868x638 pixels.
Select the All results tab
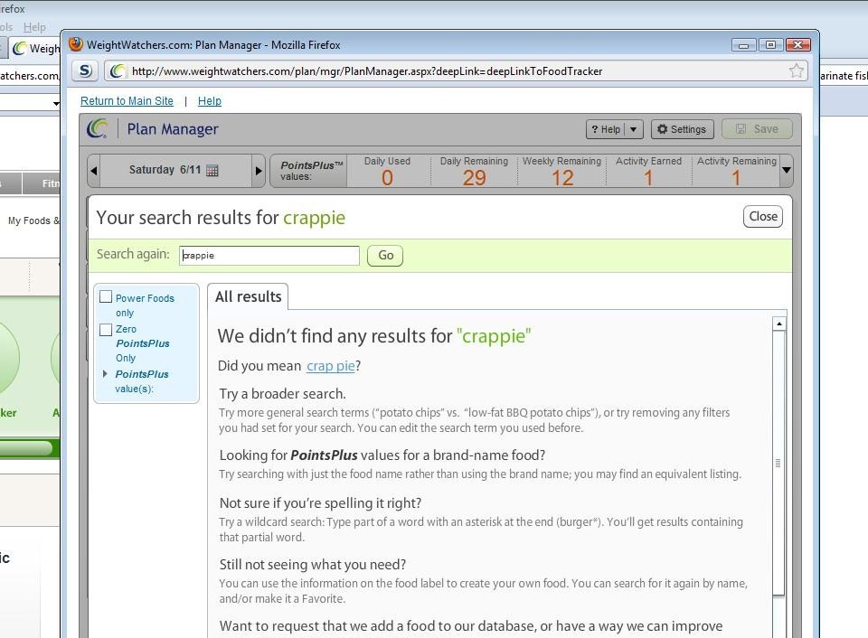coord(248,296)
